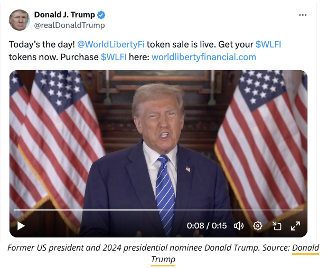Mute the video volume speaker icon
Viewport: 328px width, 268px height.
click(x=239, y=226)
